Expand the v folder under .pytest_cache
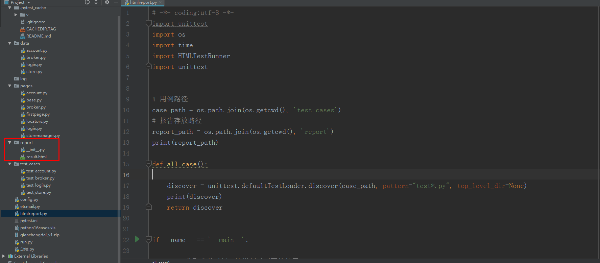The image size is (600, 263). click(x=16, y=15)
